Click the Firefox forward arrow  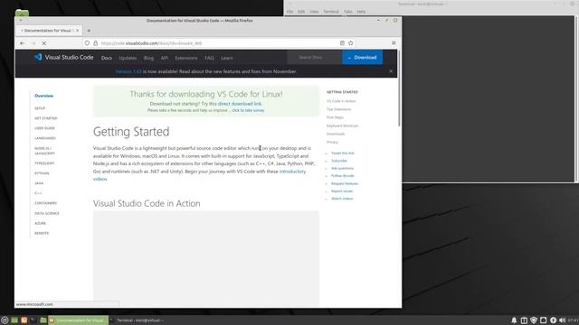pos(33,43)
